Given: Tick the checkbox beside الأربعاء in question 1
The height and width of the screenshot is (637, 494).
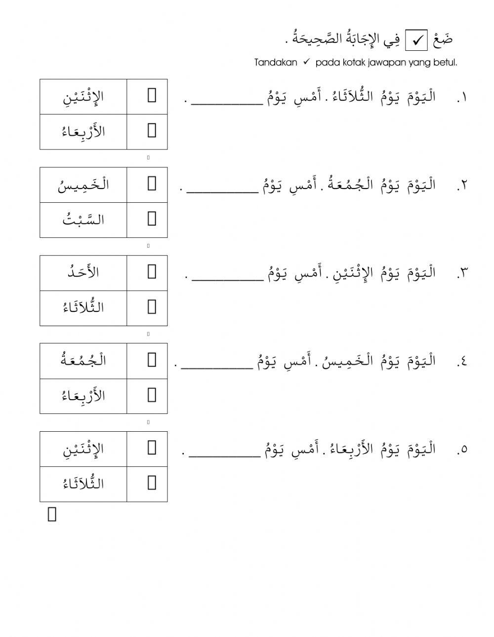Looking at the screenshot, I should 152,130.
